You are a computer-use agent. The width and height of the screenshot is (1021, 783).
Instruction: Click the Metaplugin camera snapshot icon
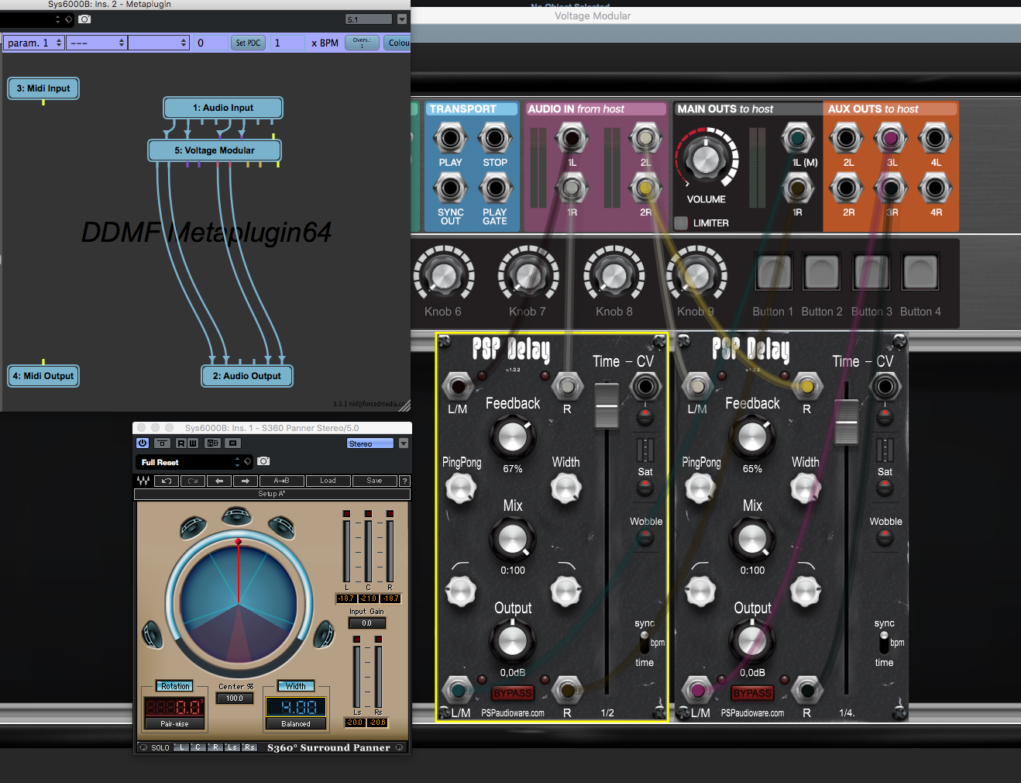pyautogui.click(x=85, y=19)
